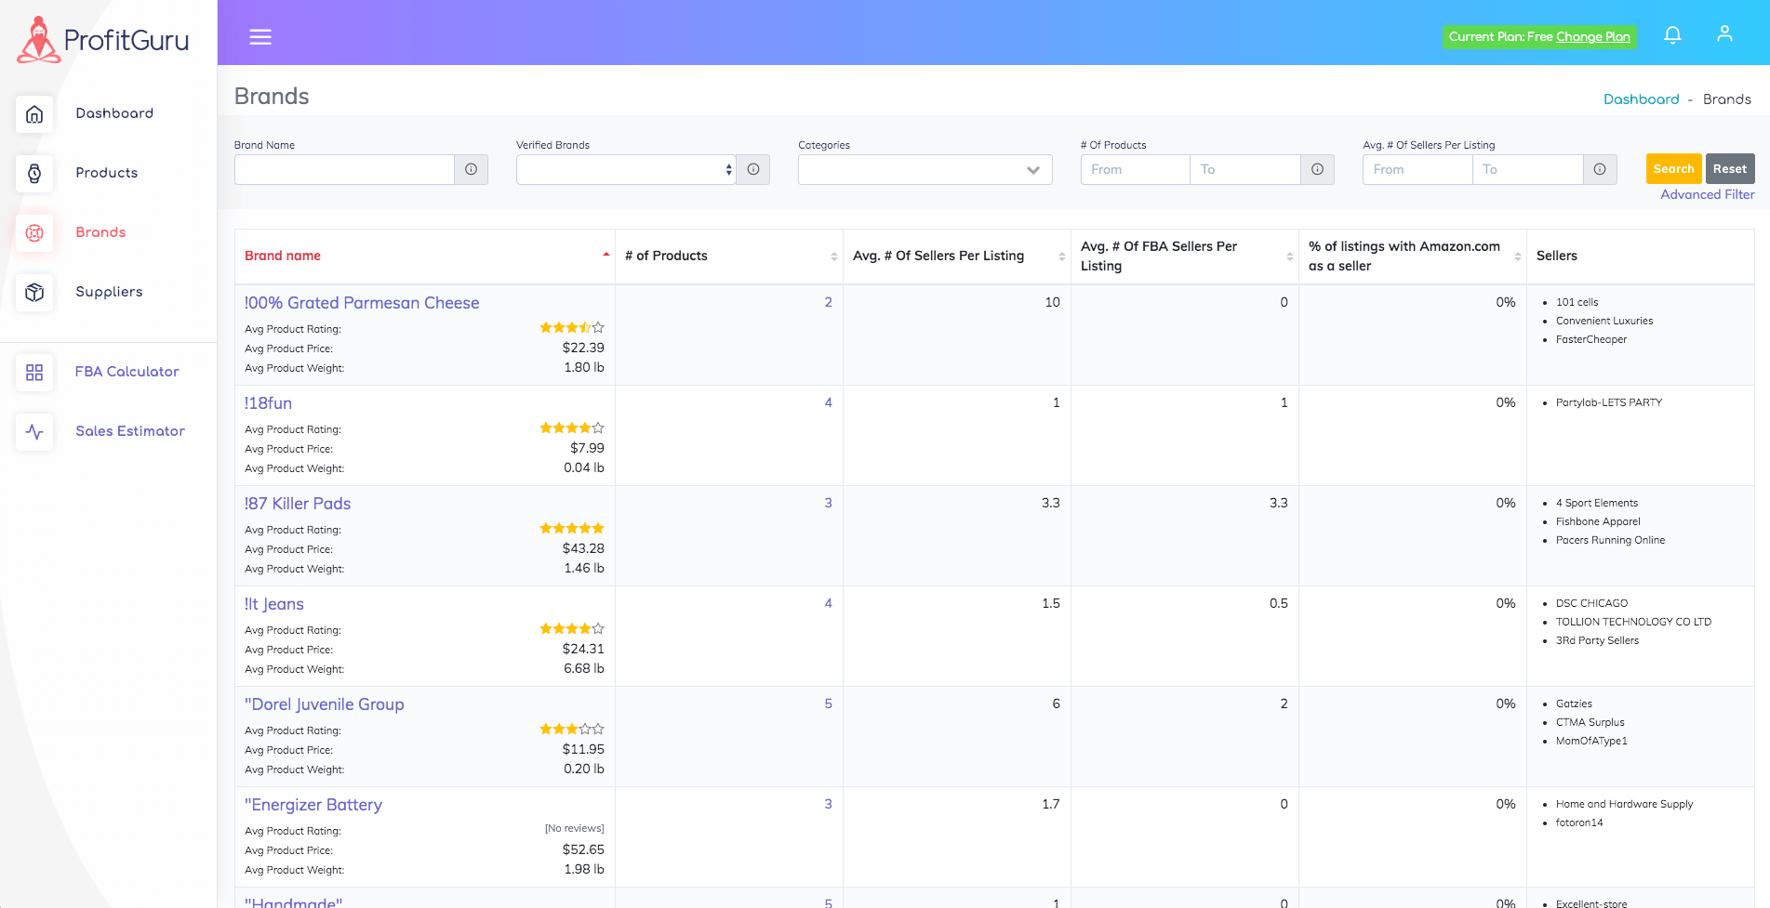
Task: Click the Suppliers box icon in sidebar
Action: coord(34,293)
